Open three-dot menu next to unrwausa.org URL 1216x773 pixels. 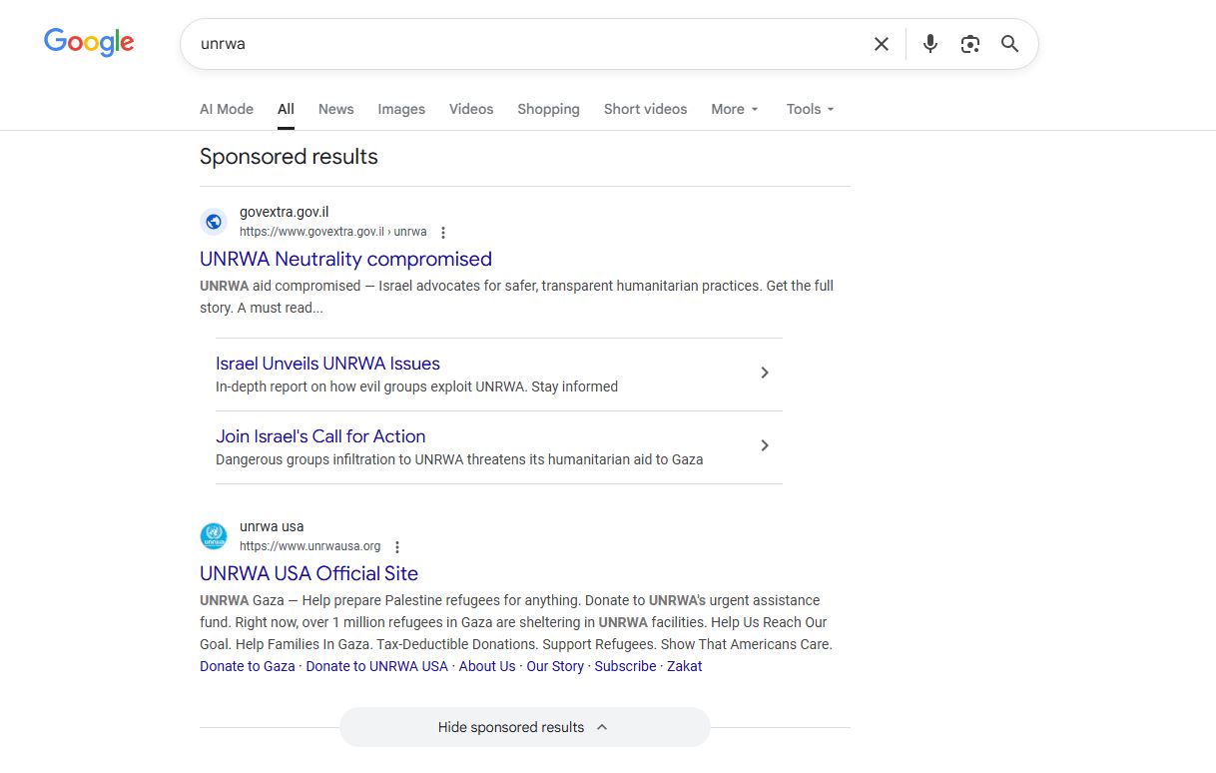397,547
